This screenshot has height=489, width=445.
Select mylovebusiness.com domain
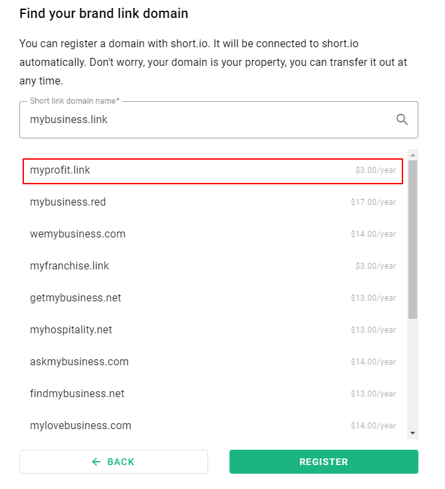pos(213,426)
